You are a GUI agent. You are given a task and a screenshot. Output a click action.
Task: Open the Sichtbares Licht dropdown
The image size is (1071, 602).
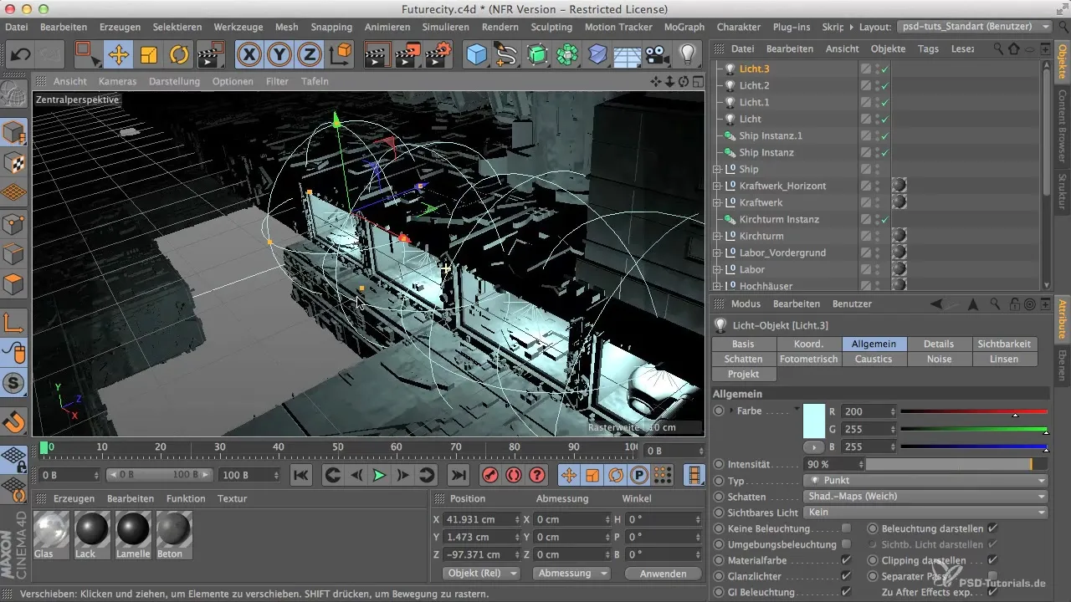click(925, 513)
